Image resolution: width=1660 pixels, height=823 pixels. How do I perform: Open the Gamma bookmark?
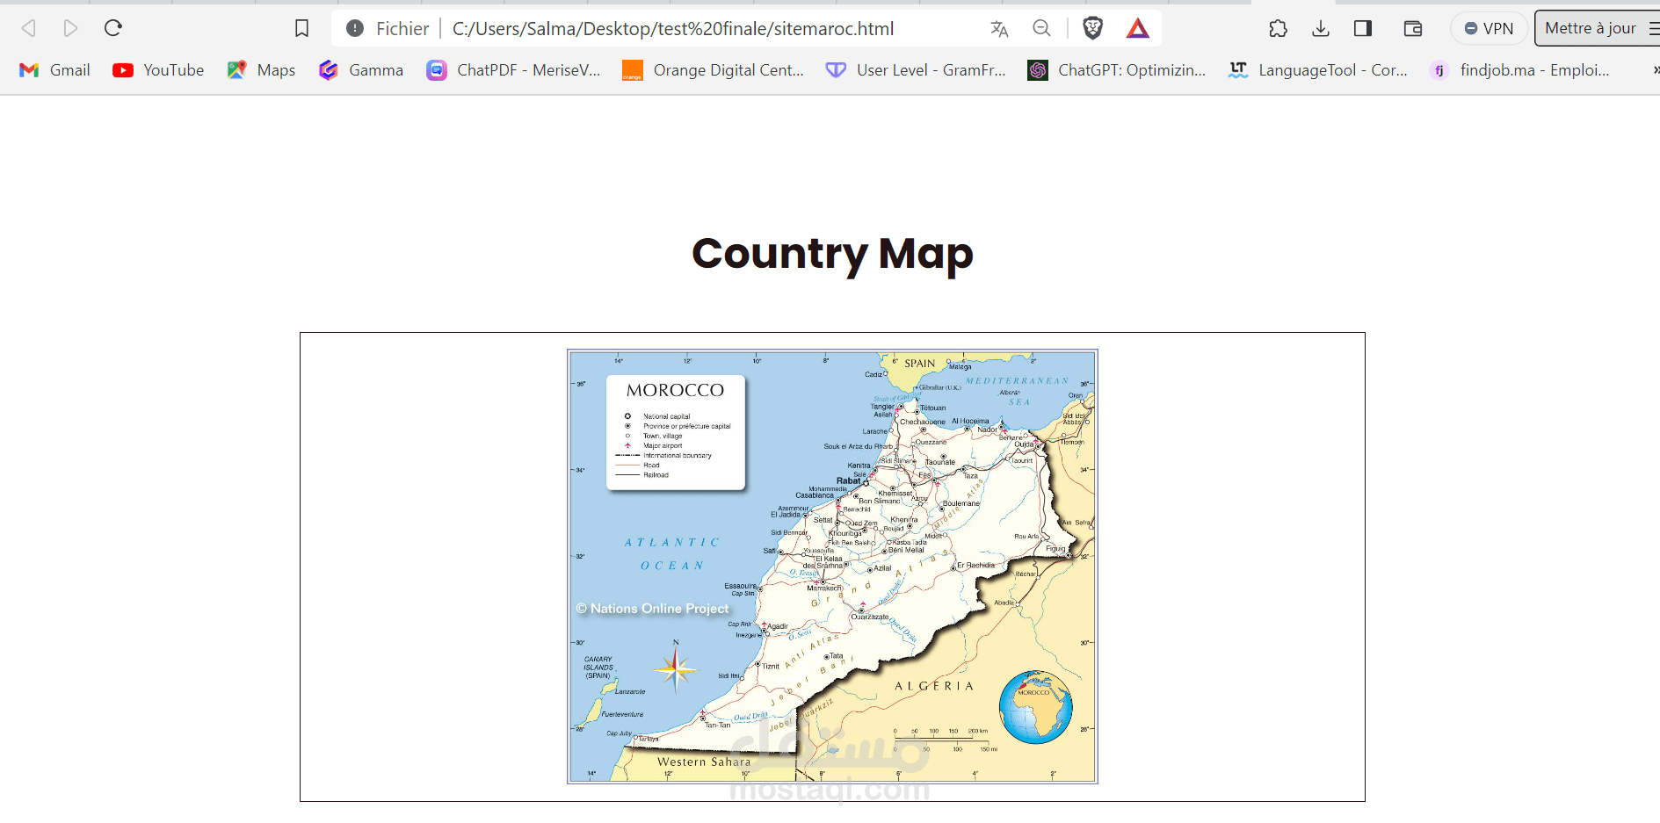click(x=361, y=70)
